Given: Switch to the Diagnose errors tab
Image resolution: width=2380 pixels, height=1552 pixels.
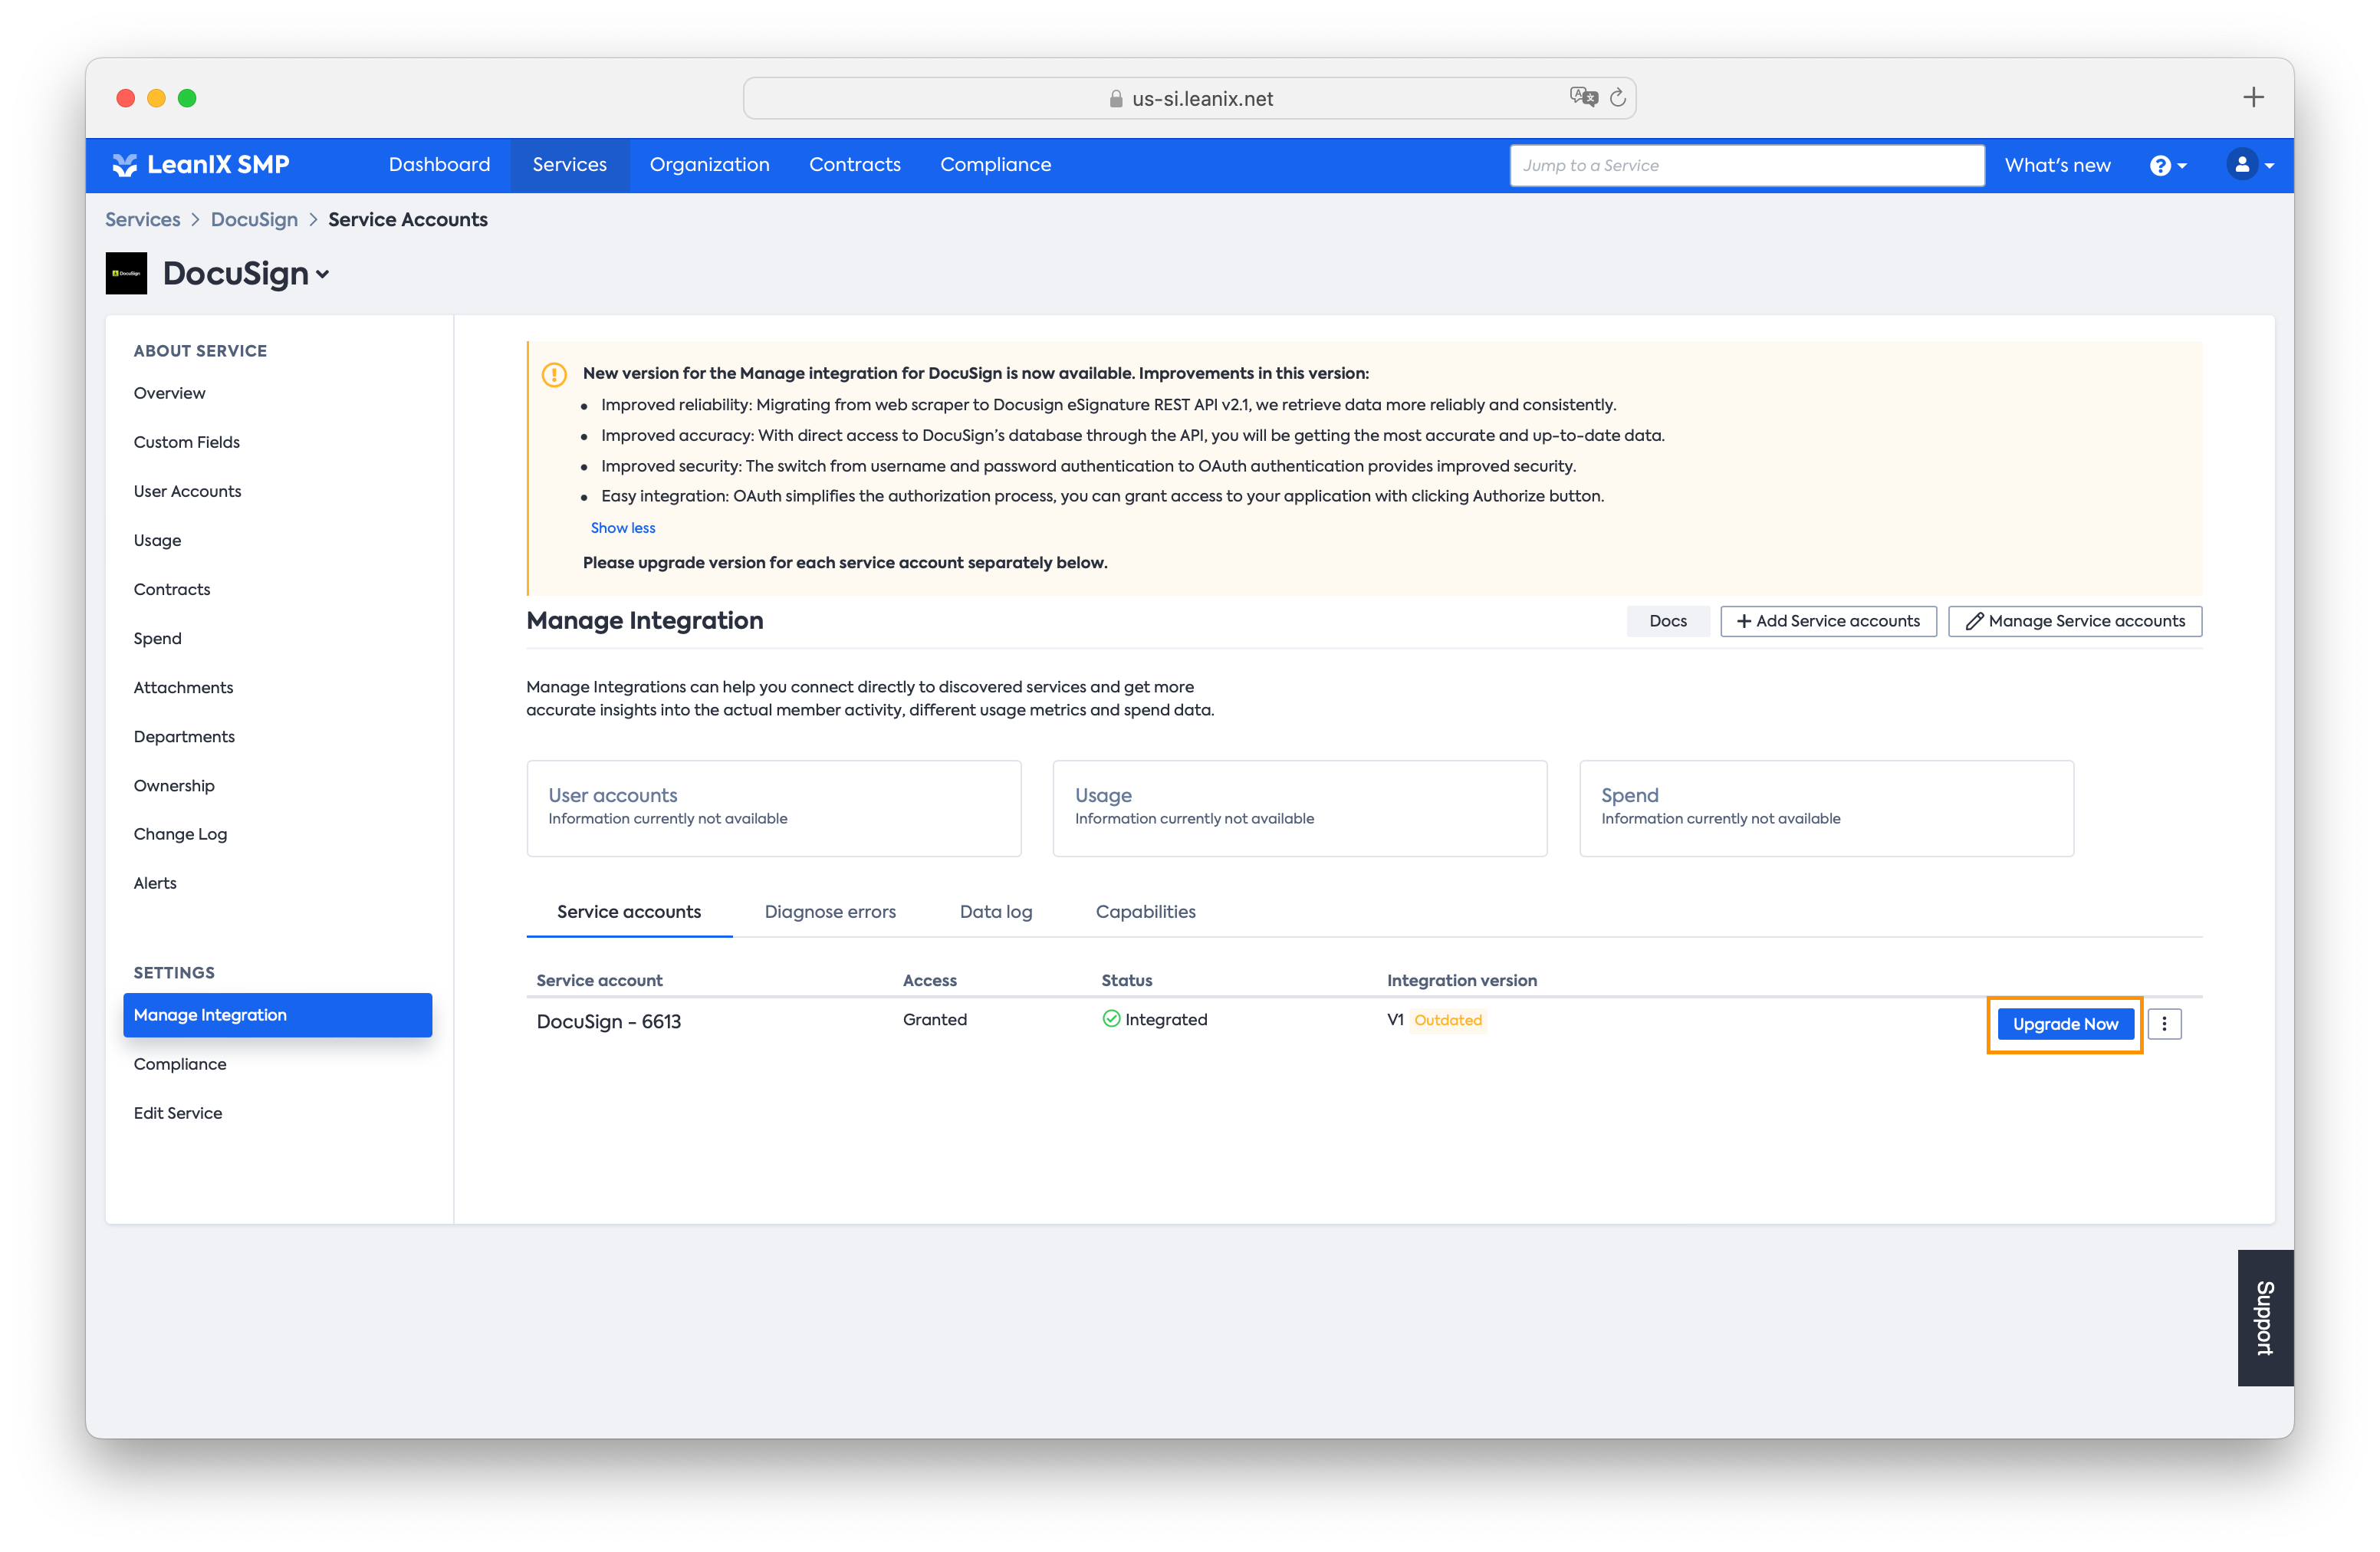Looking at the screenshot, I should (830, 912).
